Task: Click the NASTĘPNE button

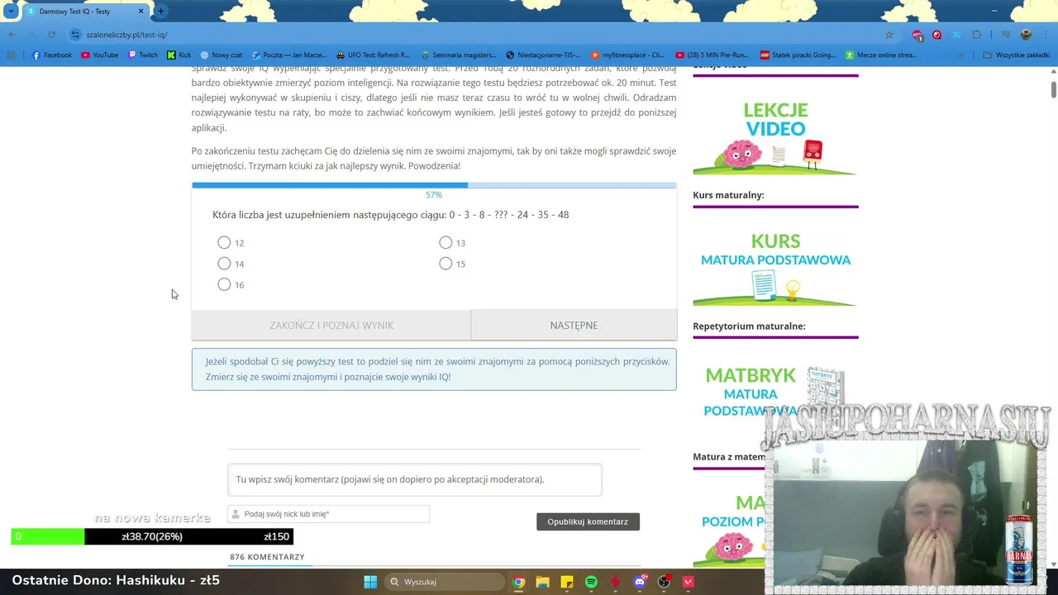Action: pyautogui.click(x=574, y=325)
